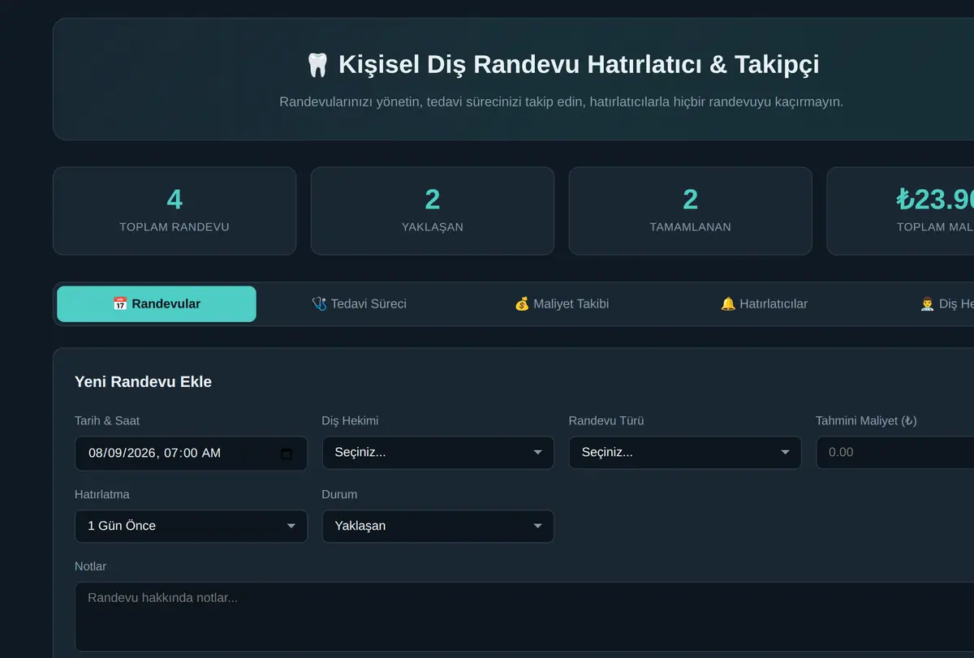The height and width of the screenshot is (658, 974).
Task: Click the Notlar text area
Action: point(524,617)
